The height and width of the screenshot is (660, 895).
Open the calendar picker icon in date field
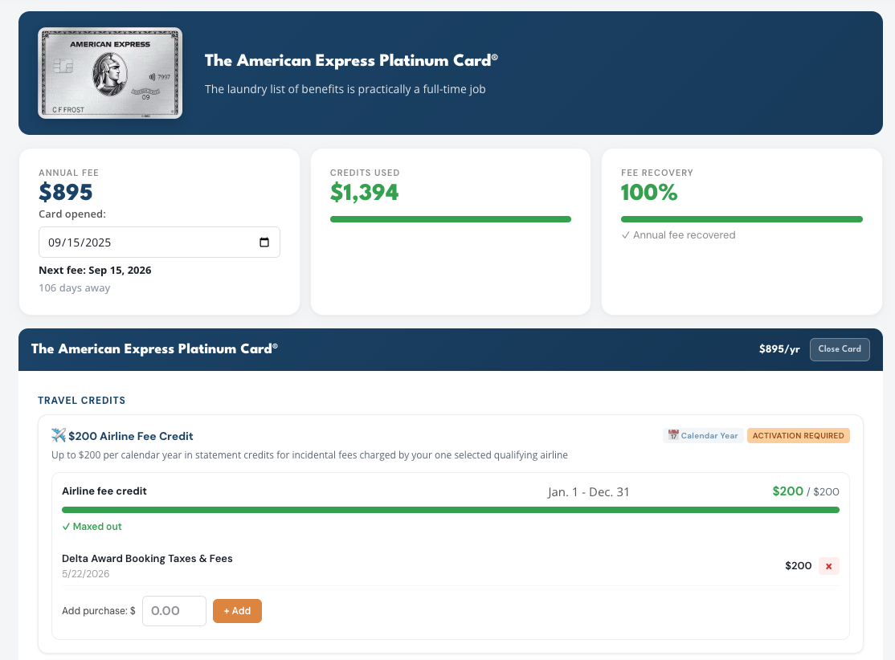[264, 242]
